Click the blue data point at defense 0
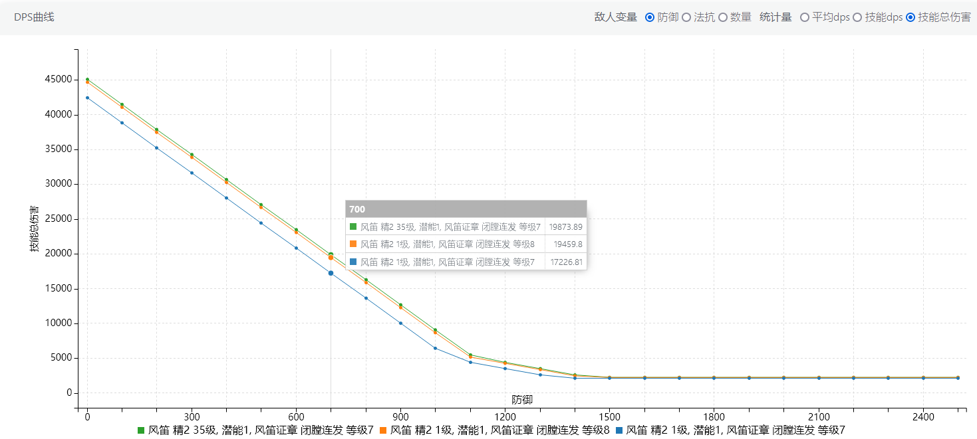977x439 pixels. pos(87,98)
